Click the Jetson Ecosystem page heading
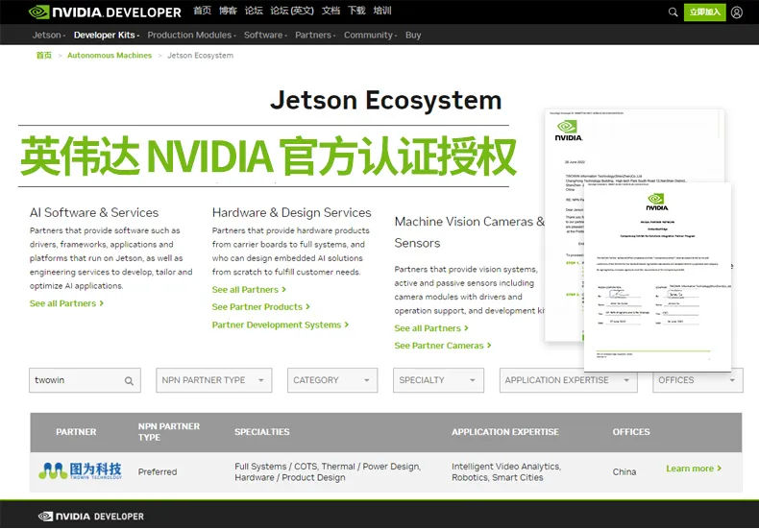759x529 pixels. click(x=386, y=100)
